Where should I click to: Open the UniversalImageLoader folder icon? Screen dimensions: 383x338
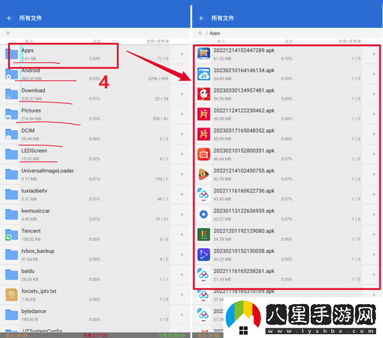[x=11, y=174]
